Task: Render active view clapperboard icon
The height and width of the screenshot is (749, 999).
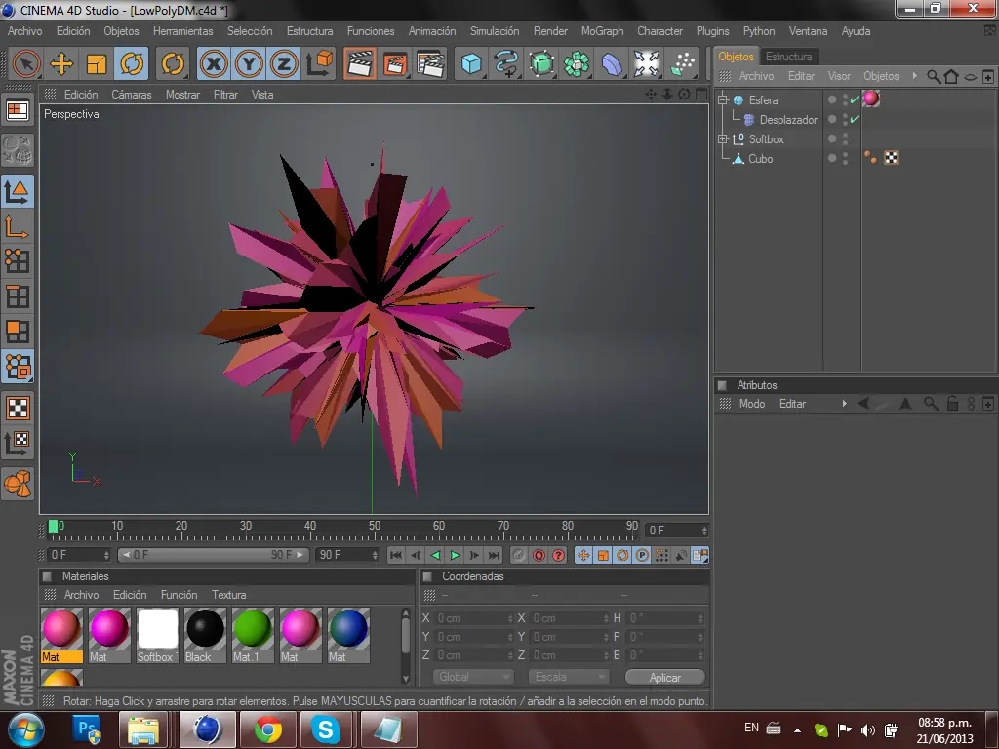Action: pyautogui.click(x=359, y=63)
